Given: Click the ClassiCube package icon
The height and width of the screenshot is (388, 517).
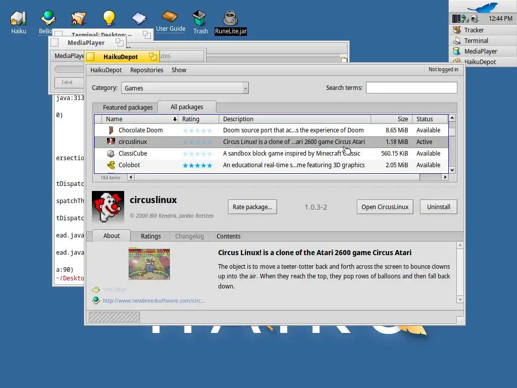Looking at the screenshot, I should 111,154.
